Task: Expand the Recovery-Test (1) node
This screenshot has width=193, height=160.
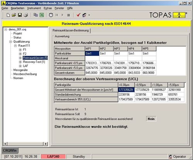Action: [x=20, y=62]
